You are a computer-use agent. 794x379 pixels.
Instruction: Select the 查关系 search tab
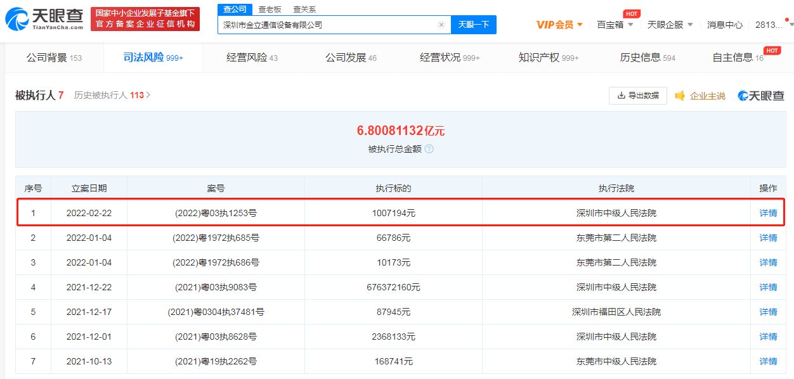click(x=304, y=10)
